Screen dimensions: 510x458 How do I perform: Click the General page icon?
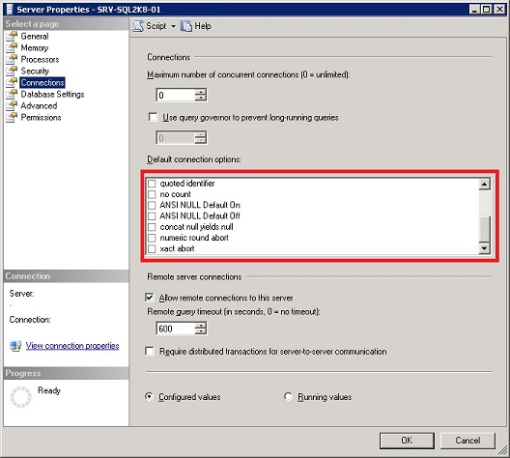[12, 36]
